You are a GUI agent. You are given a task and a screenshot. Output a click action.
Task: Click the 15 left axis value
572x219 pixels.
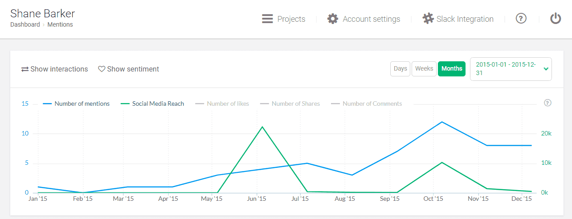(25, 104)
